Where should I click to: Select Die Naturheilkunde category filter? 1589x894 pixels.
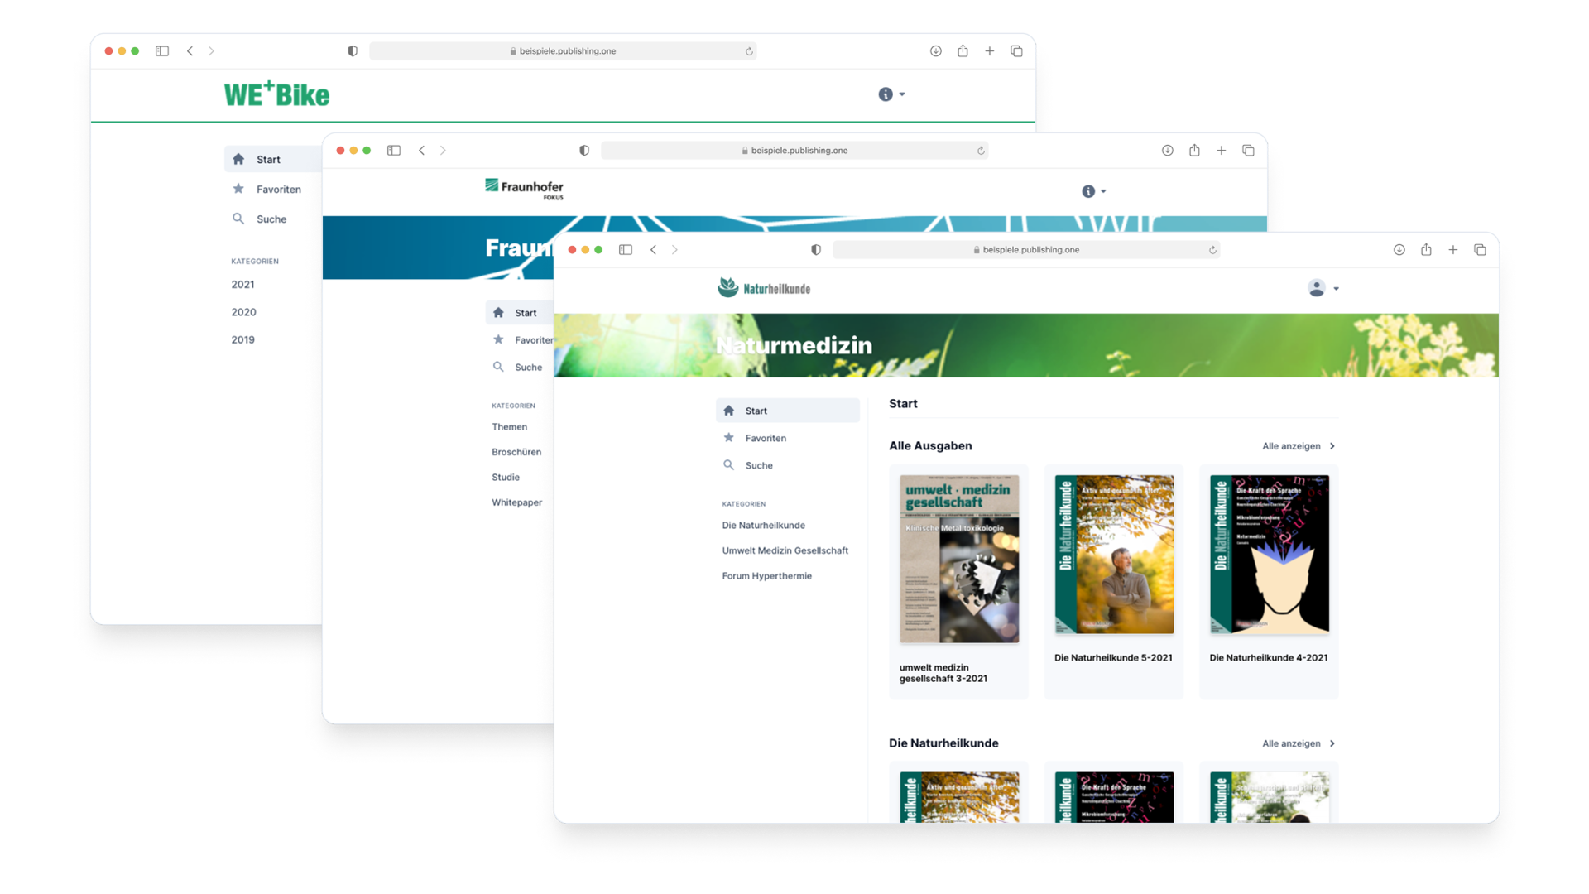click(763, 525)
